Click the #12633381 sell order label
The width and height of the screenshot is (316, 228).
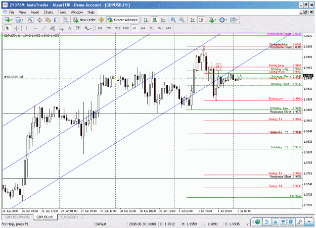(14, 77)
